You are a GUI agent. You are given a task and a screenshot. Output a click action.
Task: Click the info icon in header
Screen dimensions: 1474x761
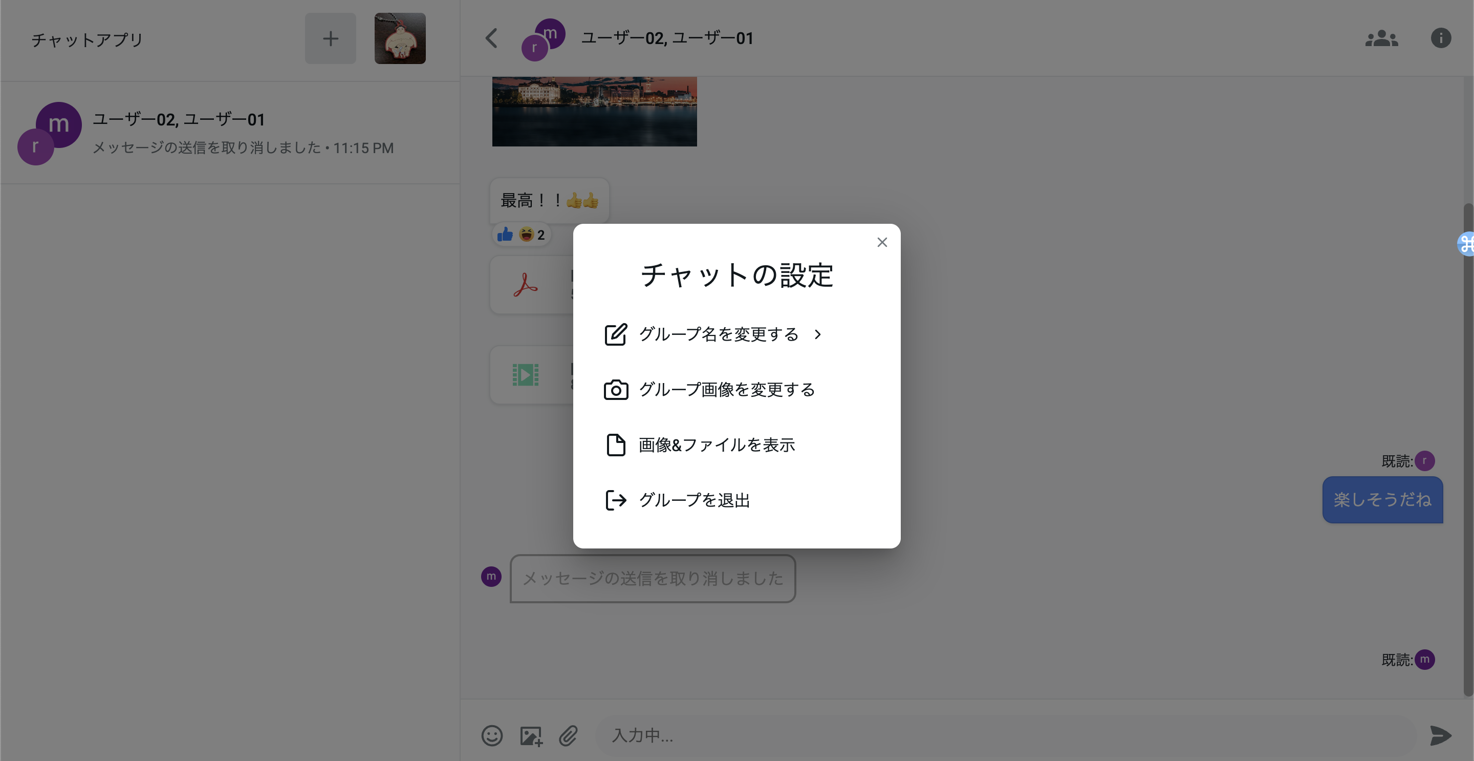(1440, 38)
